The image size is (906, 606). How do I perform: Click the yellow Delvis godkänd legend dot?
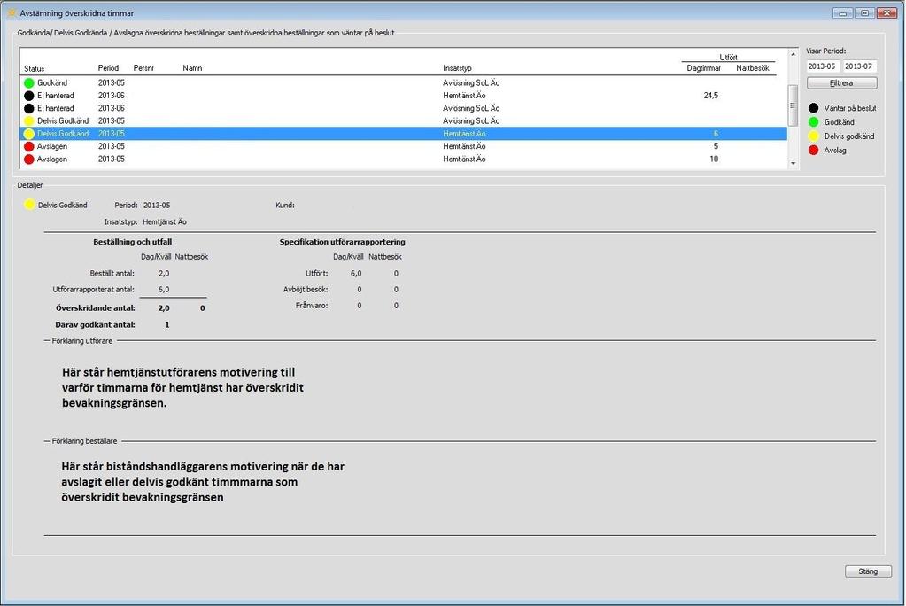814,136
